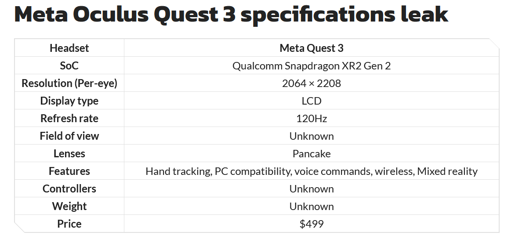Click the Meta Quest 3 column header

tap(312, 48)
